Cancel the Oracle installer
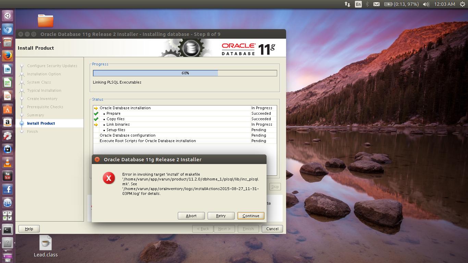The image size is (468, 263). [x=272, y=229]
